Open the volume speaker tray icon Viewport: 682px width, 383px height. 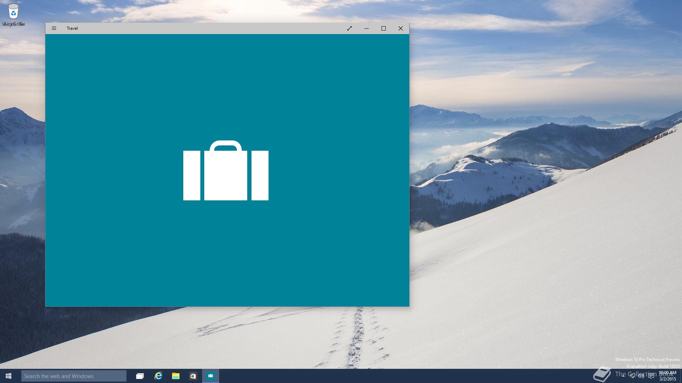pos(642,376)
